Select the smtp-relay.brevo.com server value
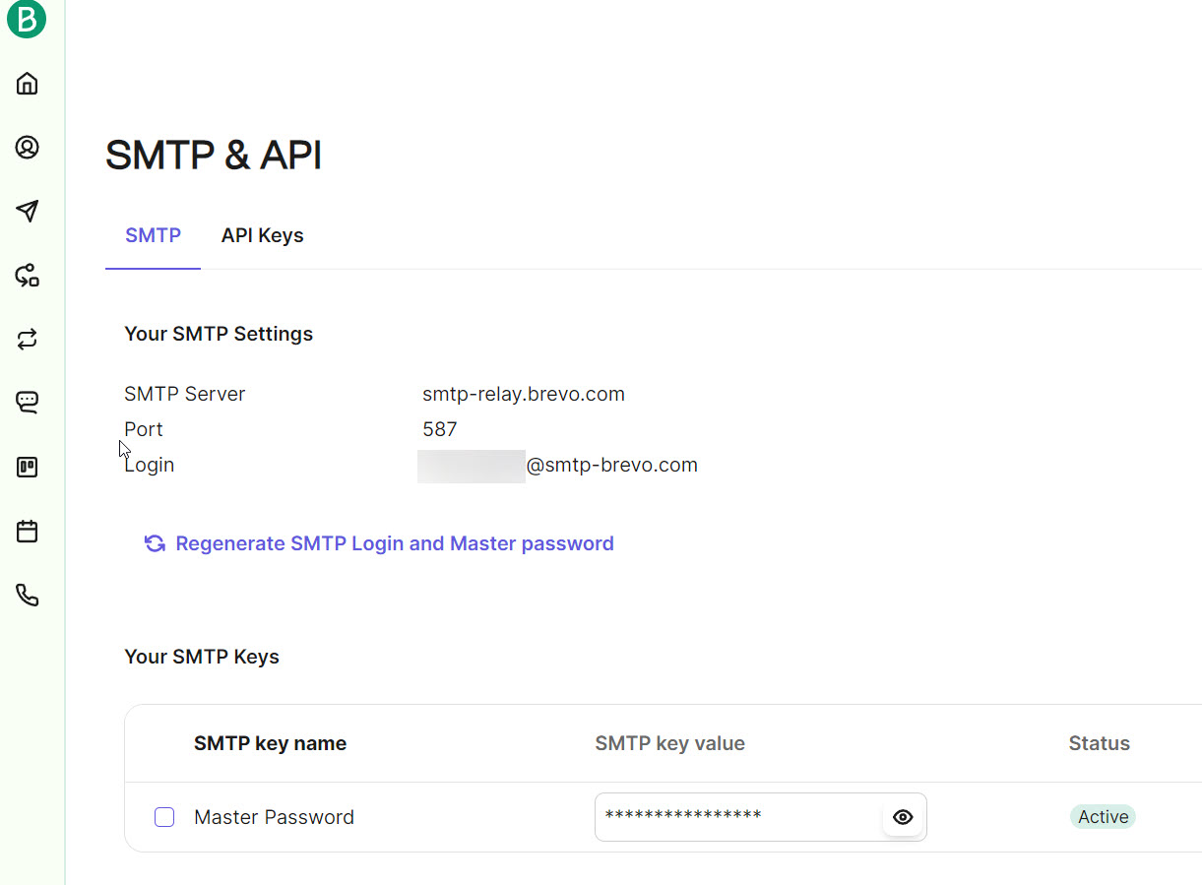 click(524, 394)
